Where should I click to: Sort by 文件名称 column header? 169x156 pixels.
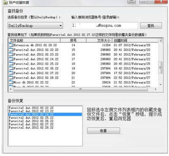point(35,40)
